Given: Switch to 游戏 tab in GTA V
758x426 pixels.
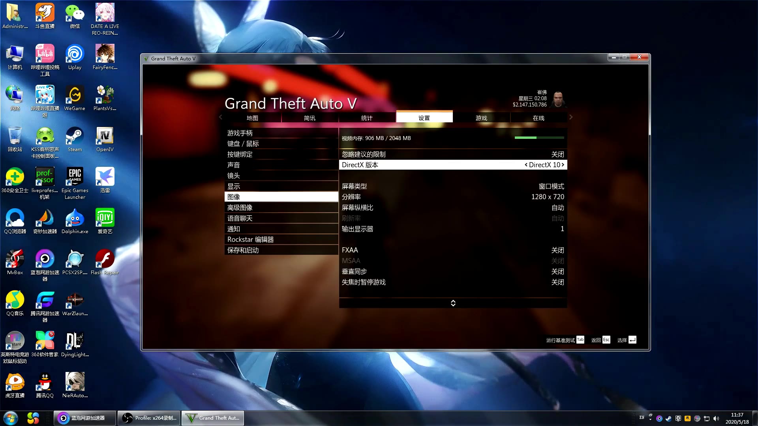Looking at the screenshot, I should (481, 118).
